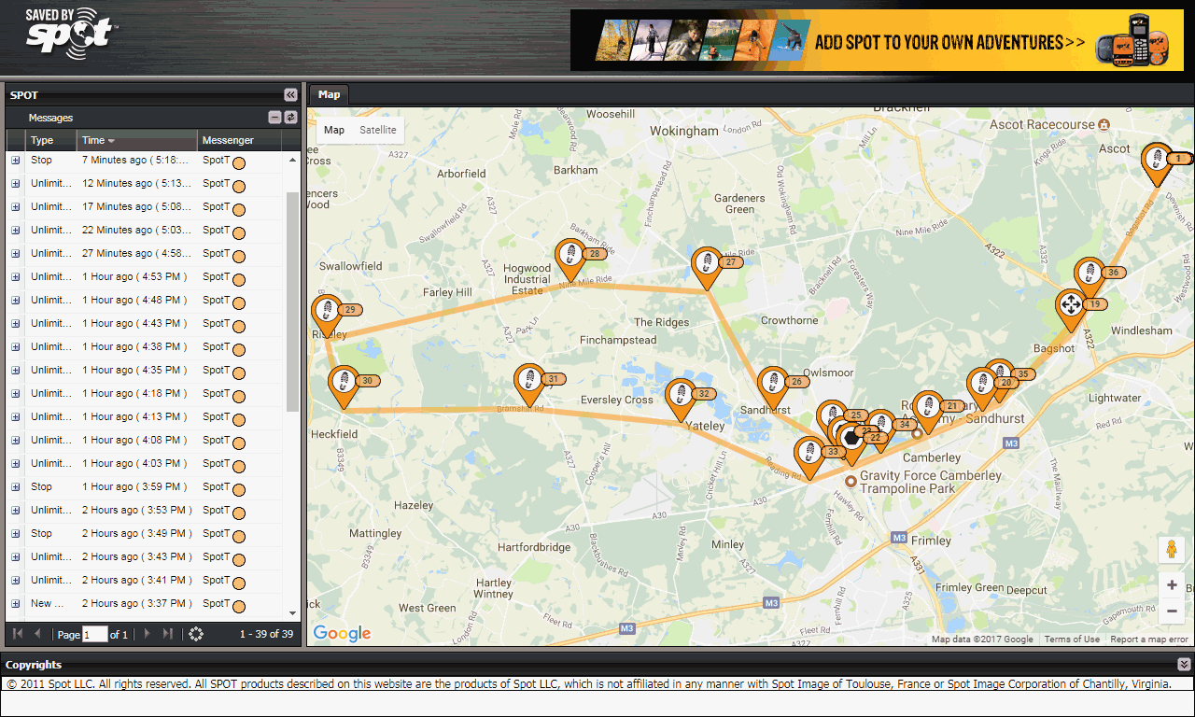Expand the 3:59 PM Stop message row
1195x717 pixels.
(15, 487)
